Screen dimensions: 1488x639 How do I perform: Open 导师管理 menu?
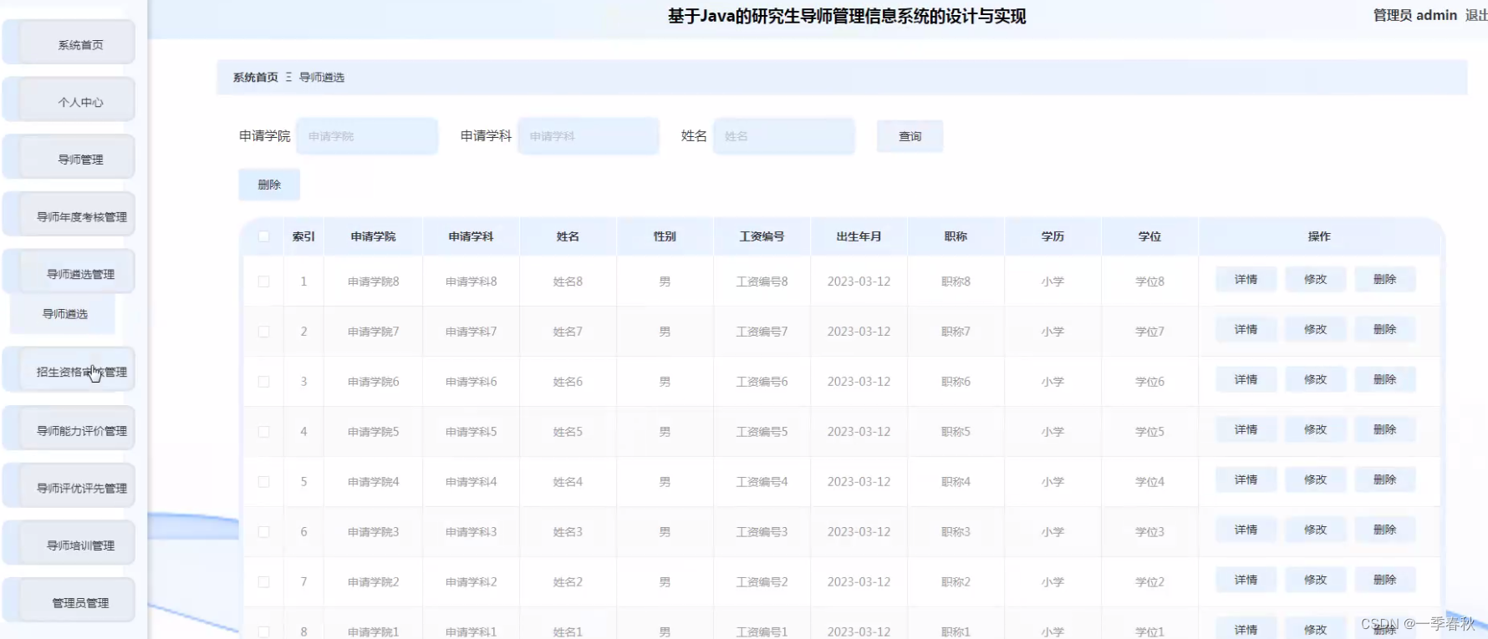[69, 158]
